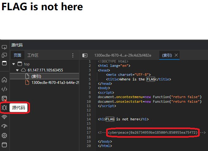Click the page heading FLAG is not here

click(42, 6)
